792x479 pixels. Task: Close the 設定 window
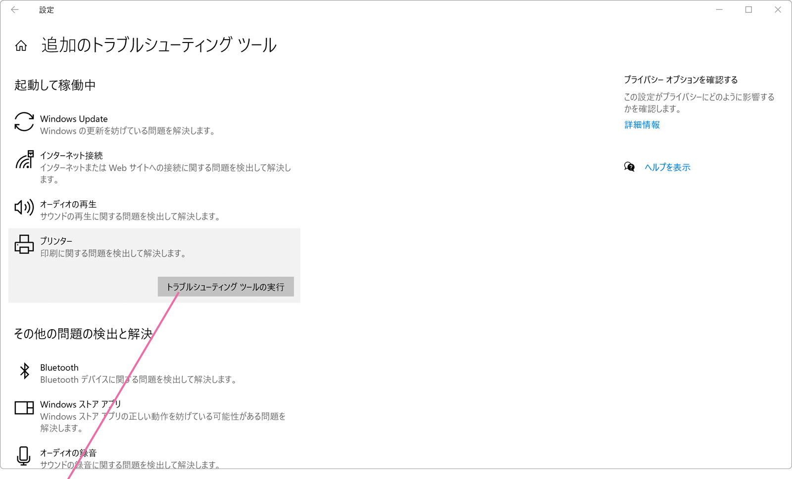click(778, 9)
